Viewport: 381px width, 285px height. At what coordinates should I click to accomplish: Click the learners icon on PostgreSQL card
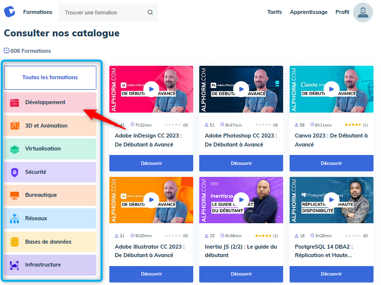(x=297, y=236)
